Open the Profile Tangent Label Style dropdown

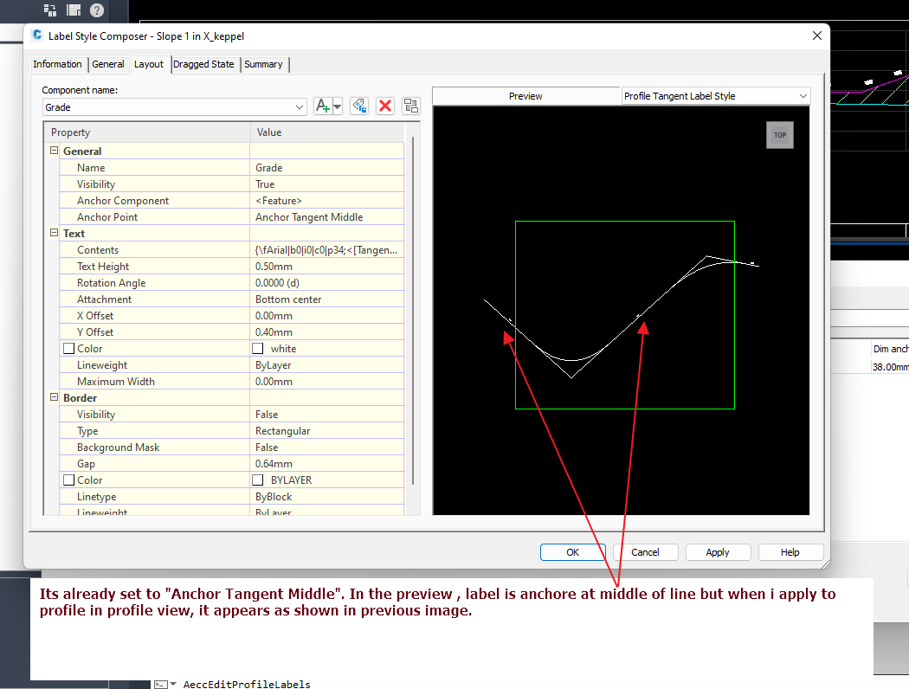coord(803,95)
